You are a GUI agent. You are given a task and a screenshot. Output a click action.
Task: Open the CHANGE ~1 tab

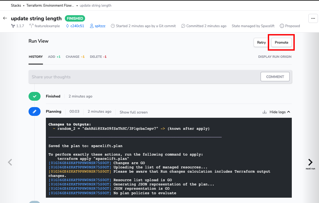[75, 56]
